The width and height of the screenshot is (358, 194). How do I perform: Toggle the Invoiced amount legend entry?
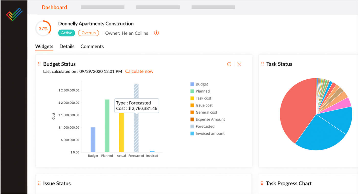point(210,133)
